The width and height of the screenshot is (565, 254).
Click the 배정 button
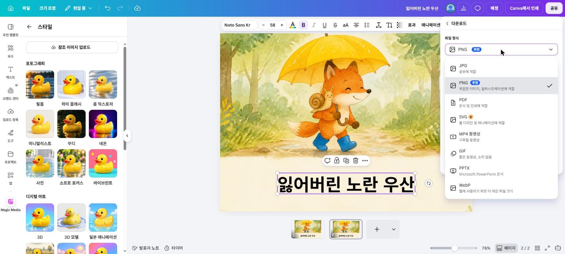(x=494, y=8)
